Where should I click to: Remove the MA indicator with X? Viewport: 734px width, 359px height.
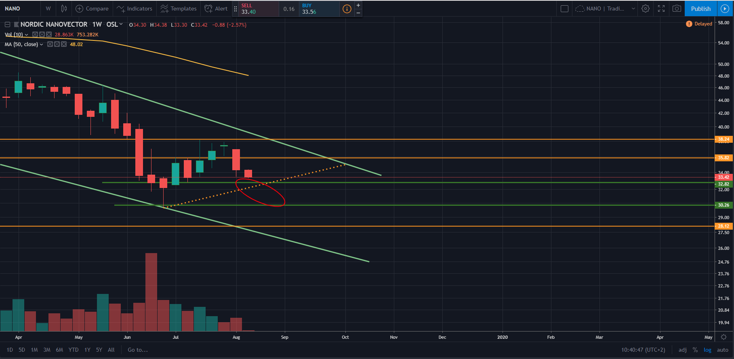[64, 44]
